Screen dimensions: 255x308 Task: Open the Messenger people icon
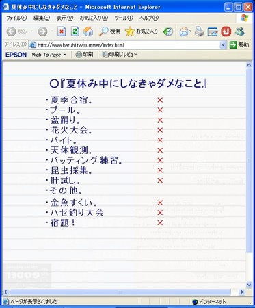coord(240,31)
